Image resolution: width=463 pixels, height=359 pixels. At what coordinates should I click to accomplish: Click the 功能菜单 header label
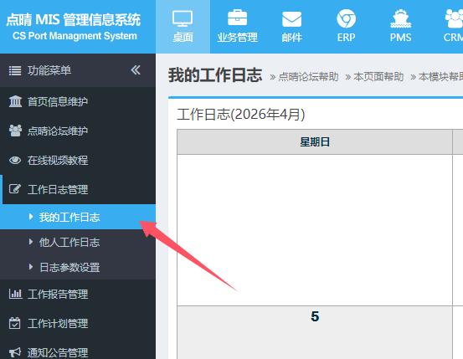tap(49, 70)
